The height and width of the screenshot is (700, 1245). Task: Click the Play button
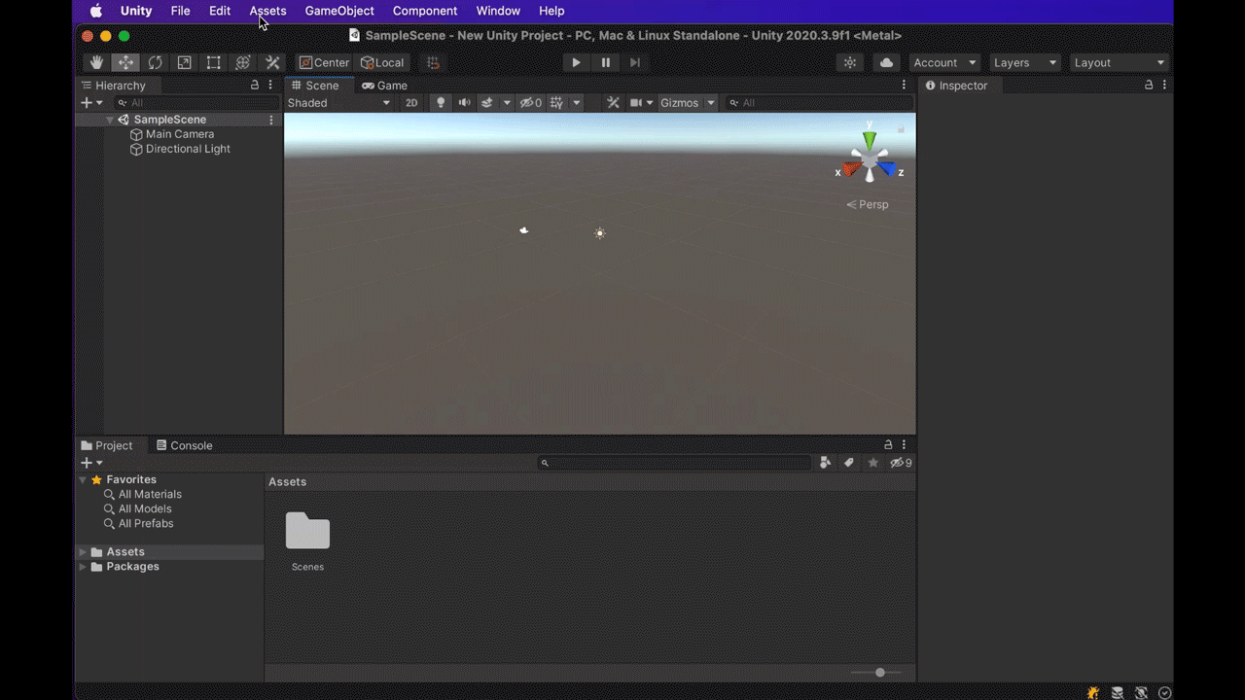click(x=576, y=62)
